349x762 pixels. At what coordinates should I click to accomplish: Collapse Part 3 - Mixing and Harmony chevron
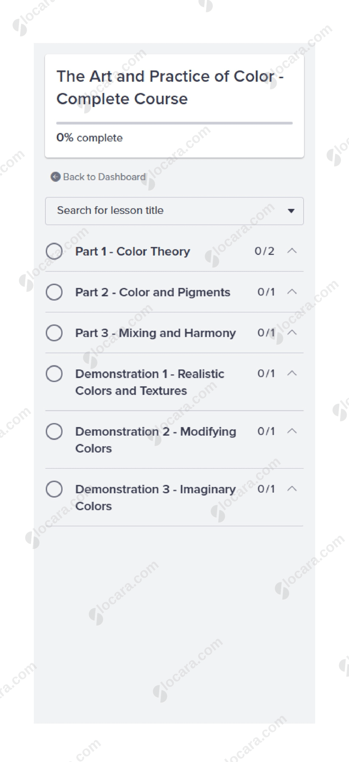coord(292,332)
